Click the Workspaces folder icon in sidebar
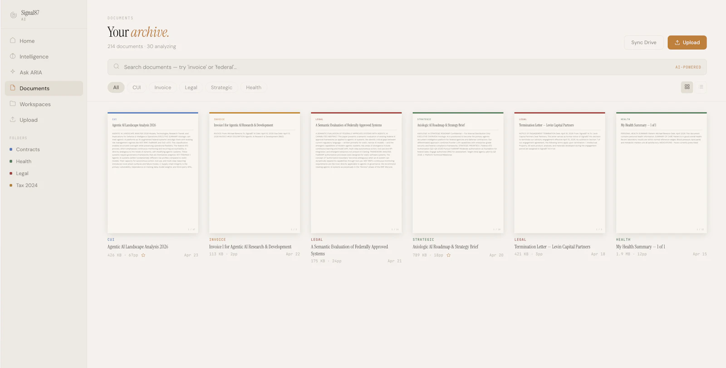726x368 pixels. (13, 103)
